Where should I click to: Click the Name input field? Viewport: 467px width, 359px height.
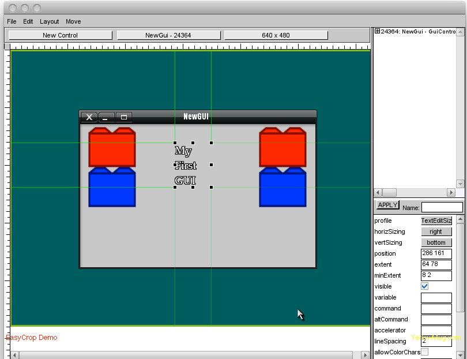[x=442, y=207]
